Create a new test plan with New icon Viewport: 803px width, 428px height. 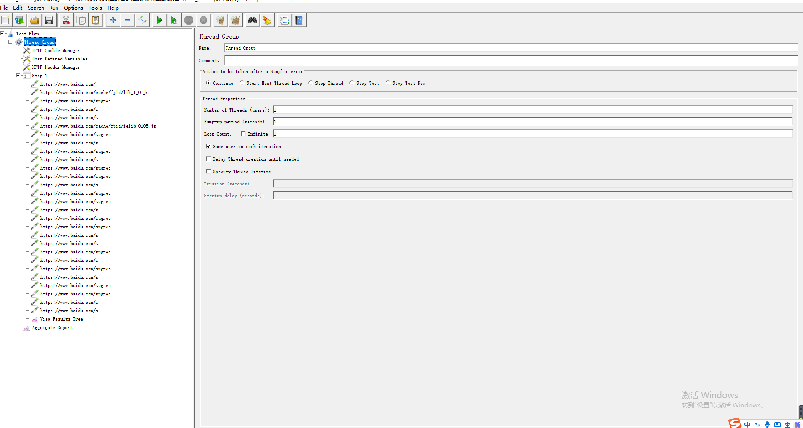click(5, 20)
